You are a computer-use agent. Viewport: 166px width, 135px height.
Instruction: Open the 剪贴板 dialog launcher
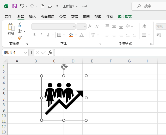tap(27, 44)
